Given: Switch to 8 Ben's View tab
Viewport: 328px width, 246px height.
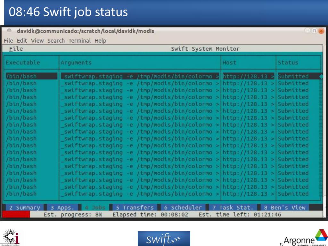Looking at the screenshot, I should click(x=285, y=208).
